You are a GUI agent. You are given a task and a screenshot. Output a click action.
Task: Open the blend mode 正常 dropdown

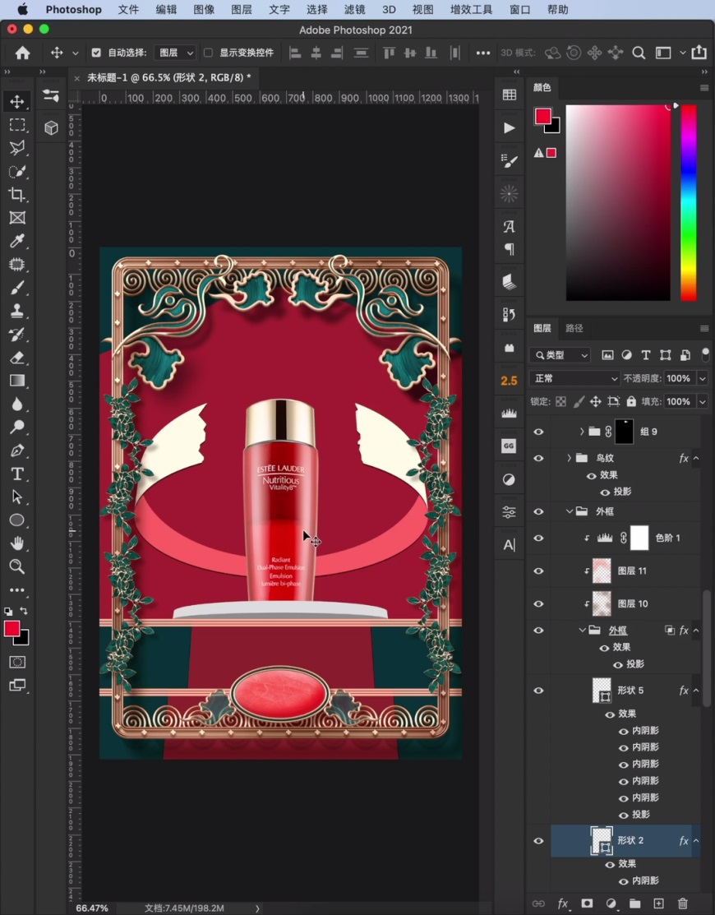pyautogui.click(x=574, y=378)
